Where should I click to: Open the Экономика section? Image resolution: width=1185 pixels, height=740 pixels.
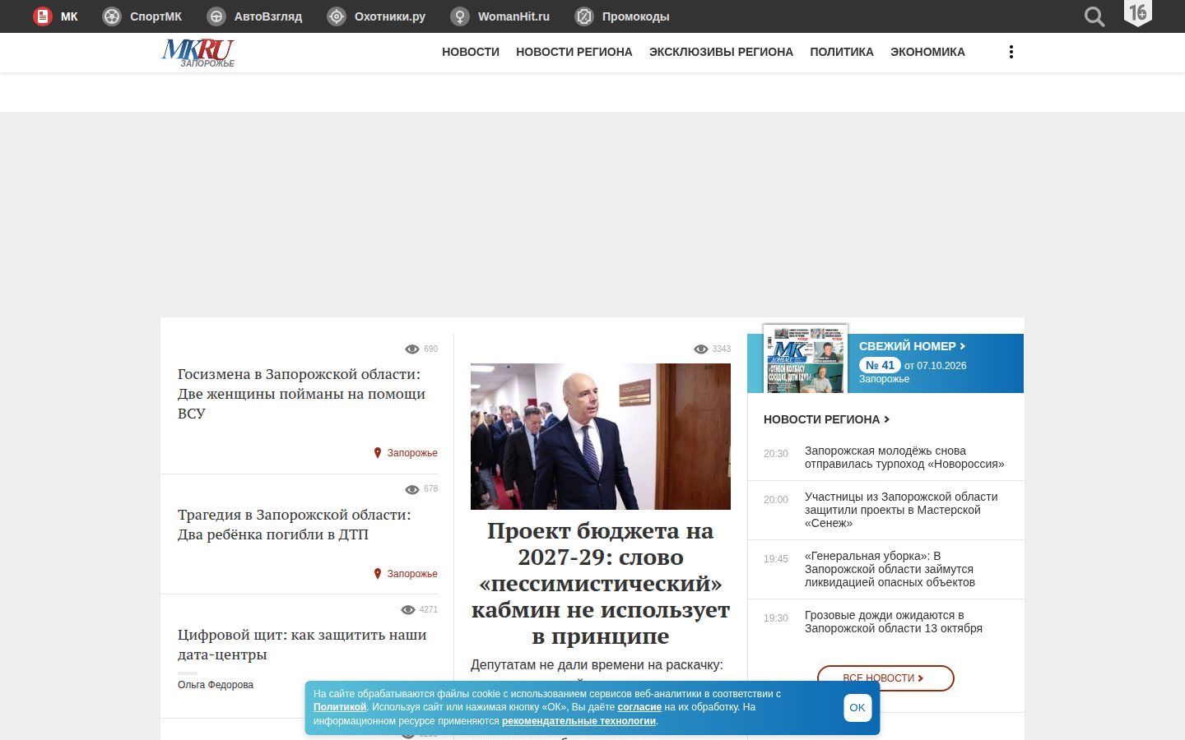(927, 52)
